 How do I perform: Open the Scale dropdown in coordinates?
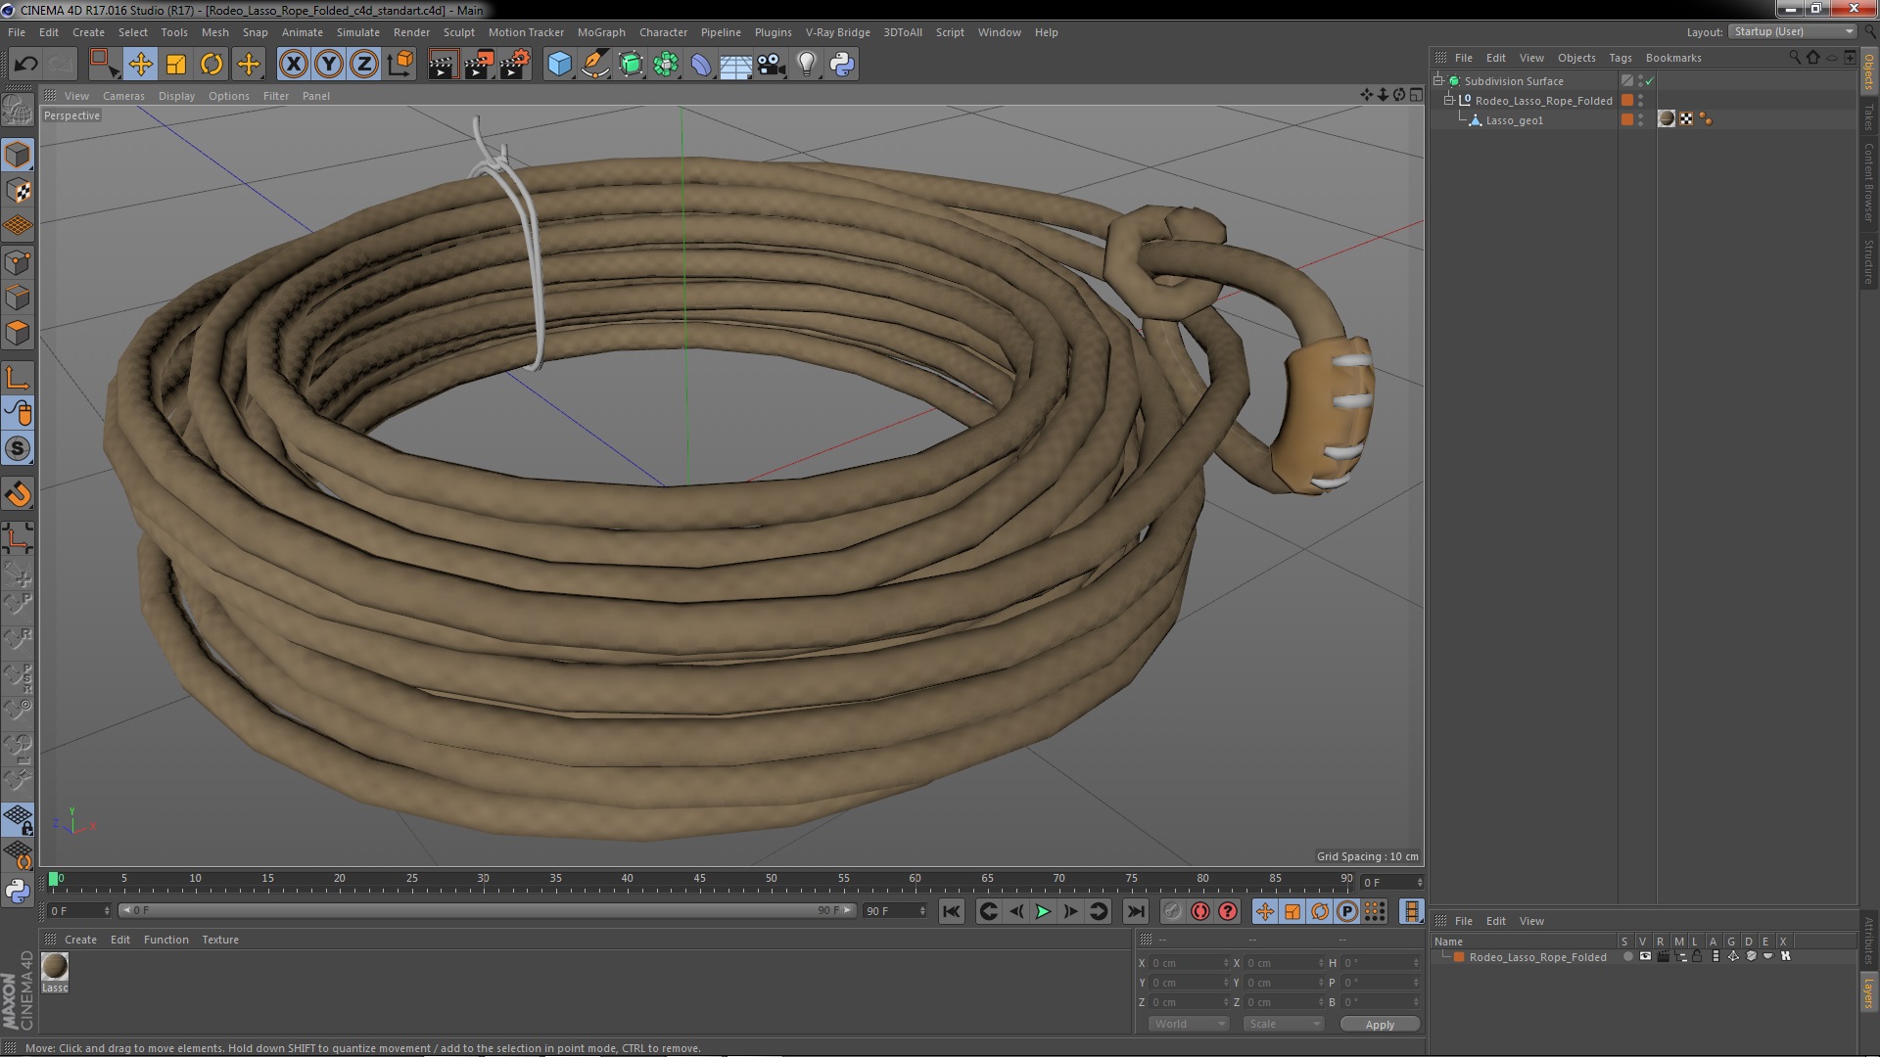click(x=1284, y=1025)
